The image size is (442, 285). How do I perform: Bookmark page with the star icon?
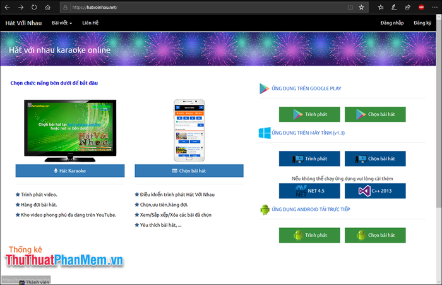tap(361, 7)
